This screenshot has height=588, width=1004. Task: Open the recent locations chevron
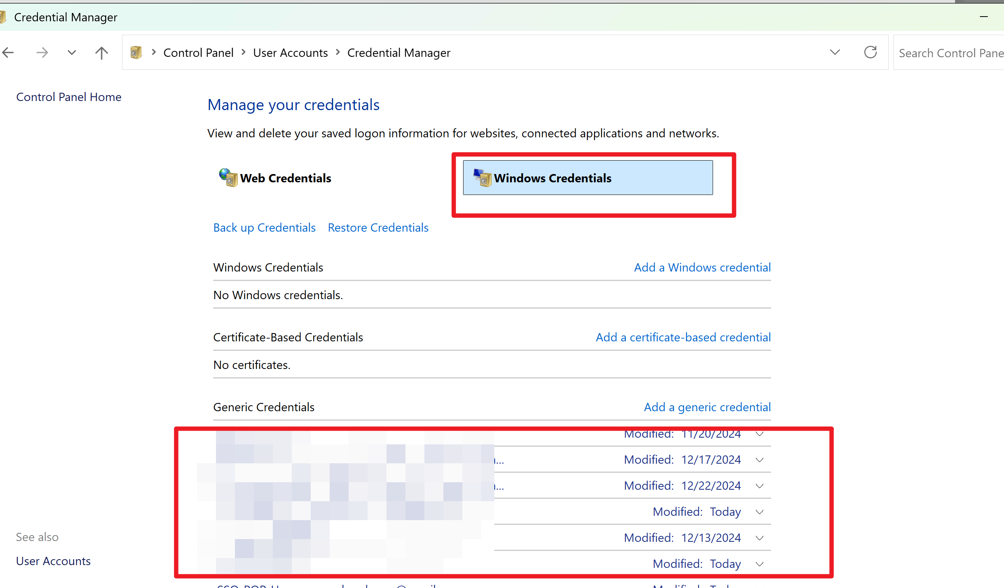click(72, 52)
